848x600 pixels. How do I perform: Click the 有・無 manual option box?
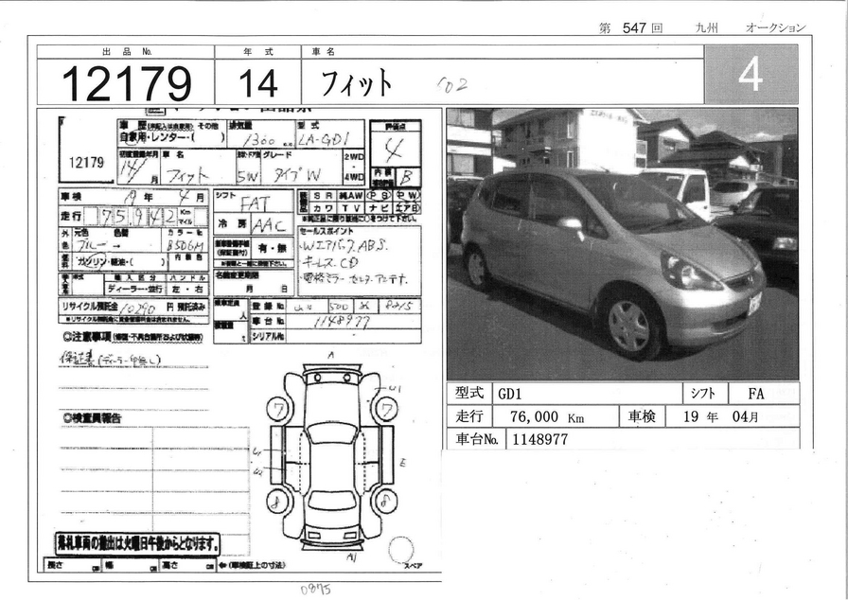[x=274, y=249]
